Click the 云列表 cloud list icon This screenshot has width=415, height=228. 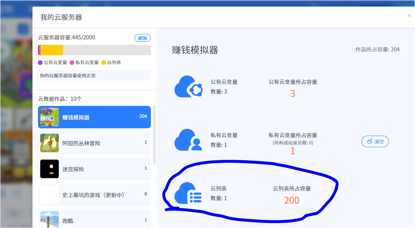click(188, 193)
